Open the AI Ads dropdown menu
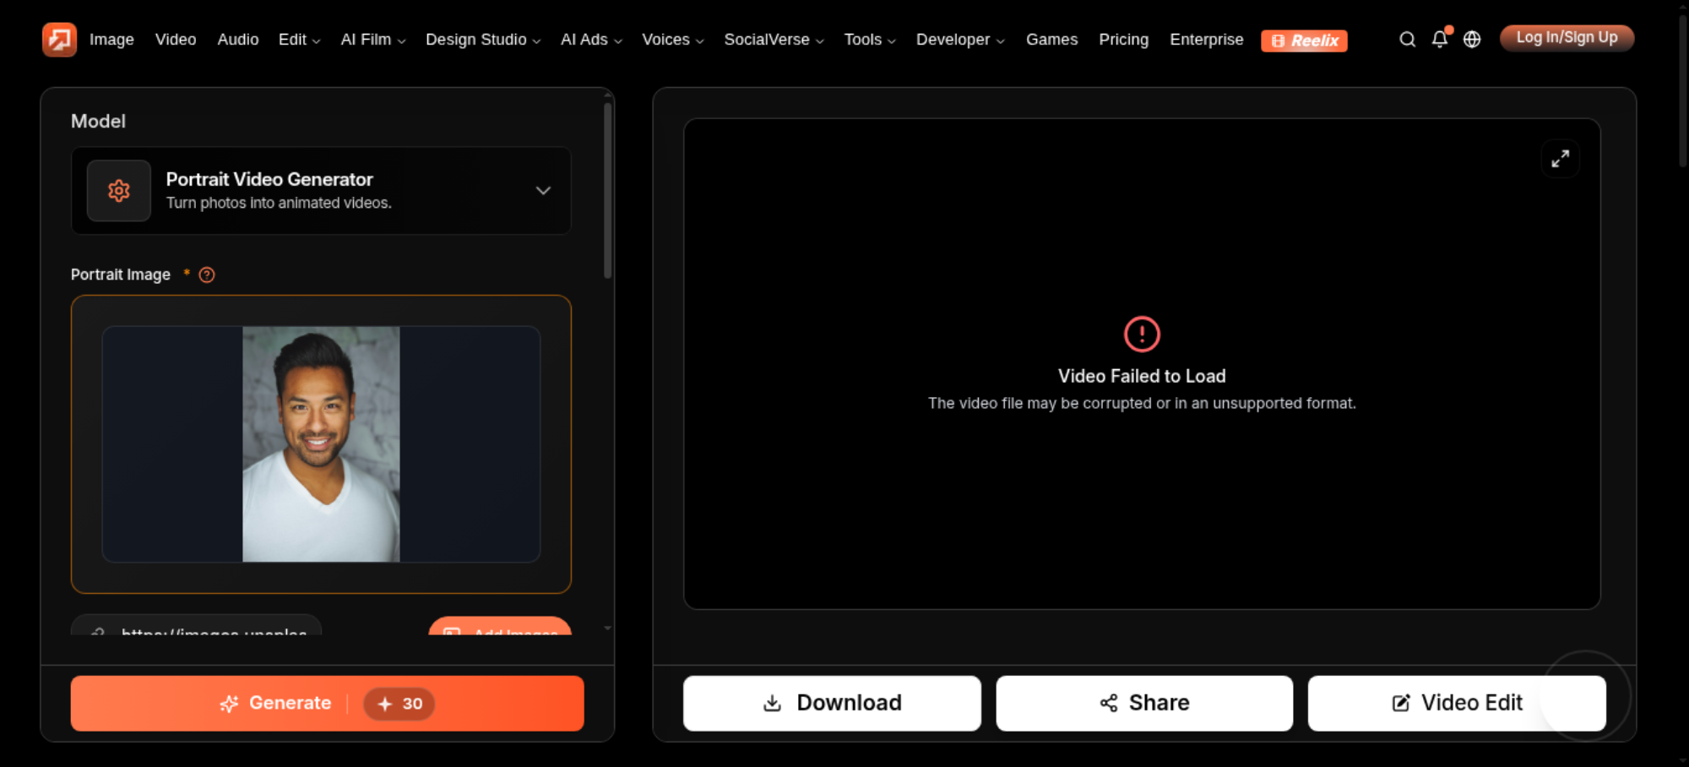The height and width of the screenshot is (767, 1689). [x=591, y=40]
